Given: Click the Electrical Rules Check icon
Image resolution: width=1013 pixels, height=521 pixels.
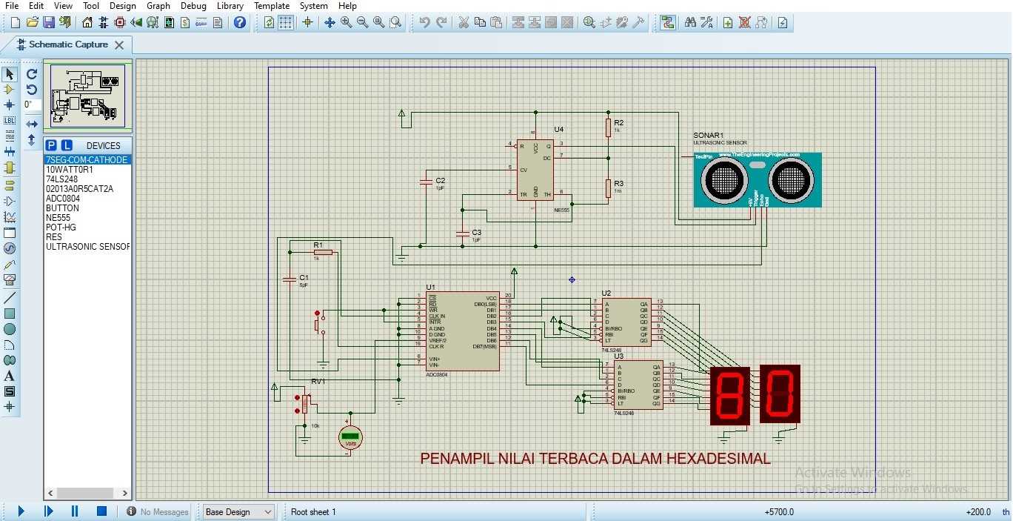Looking at the screenshot, I should click(x=783, y=22).
